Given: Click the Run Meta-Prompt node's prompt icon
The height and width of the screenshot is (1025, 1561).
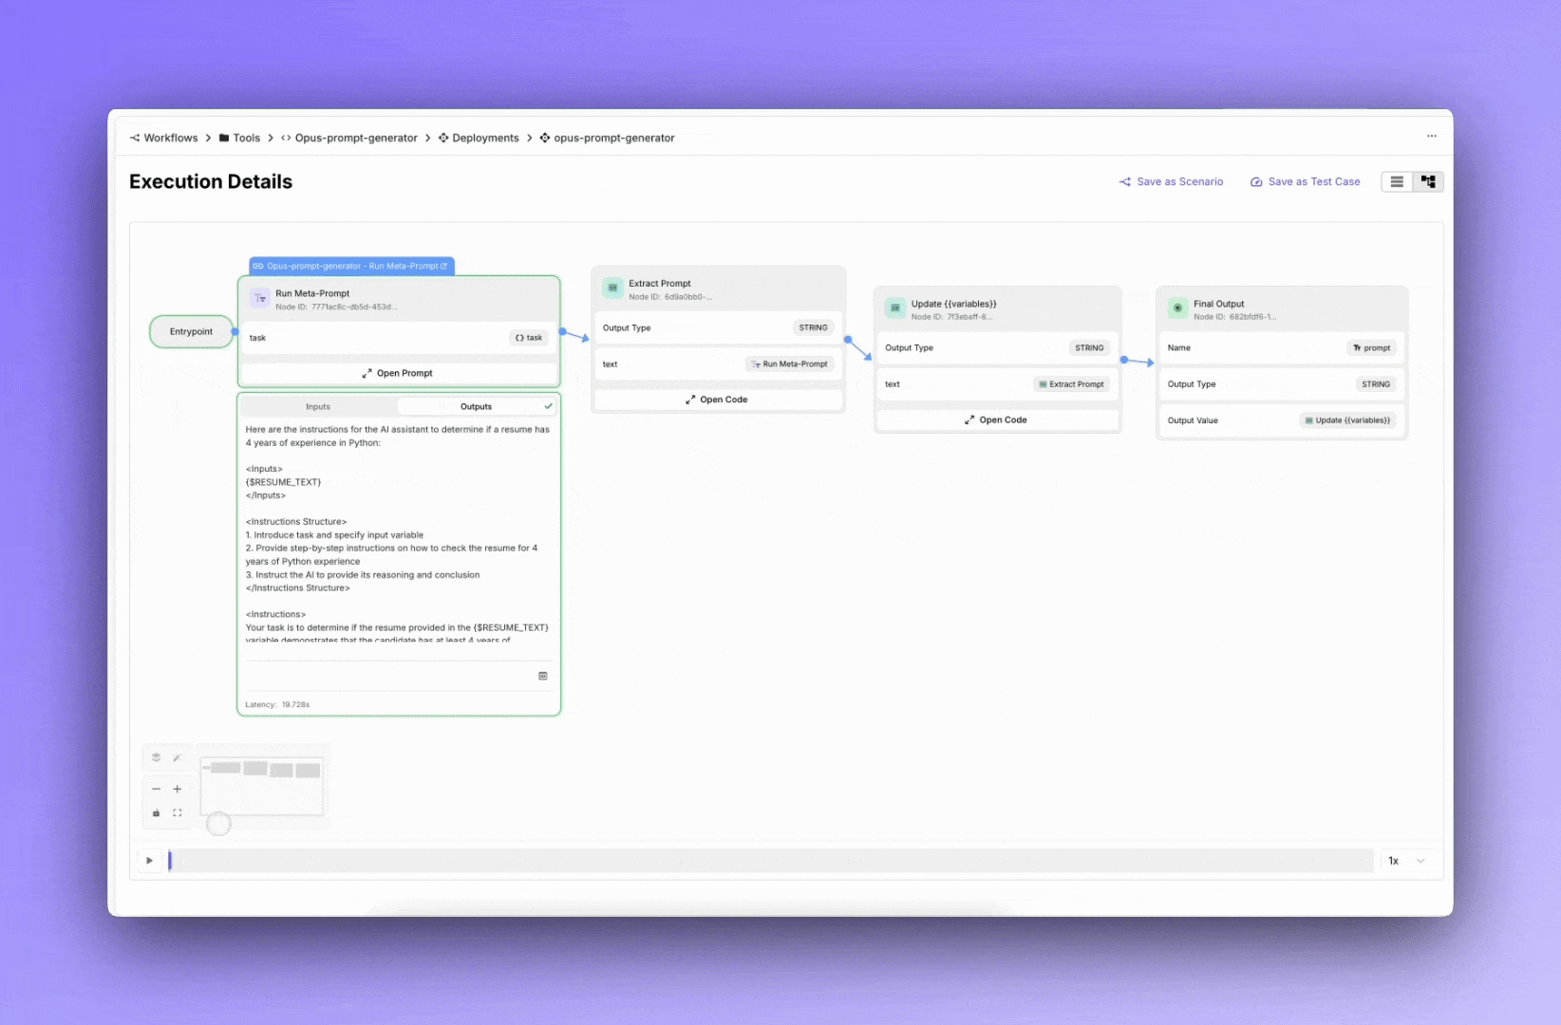Looking at the screenshot, I should pyautogui.click(x=259, y=299).
